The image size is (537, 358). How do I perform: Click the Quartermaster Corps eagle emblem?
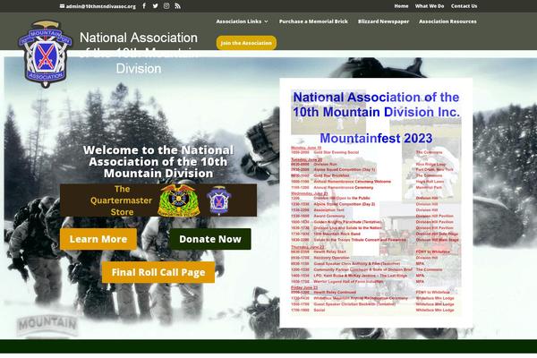178,200
